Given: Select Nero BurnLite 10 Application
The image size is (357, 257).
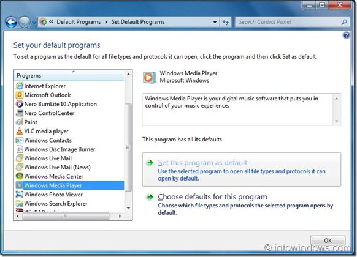Looking at the screenshot, I should click(x=60, y=104).
